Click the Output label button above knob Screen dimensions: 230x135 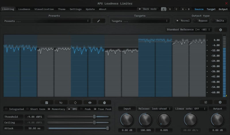[x=217, y=109]
